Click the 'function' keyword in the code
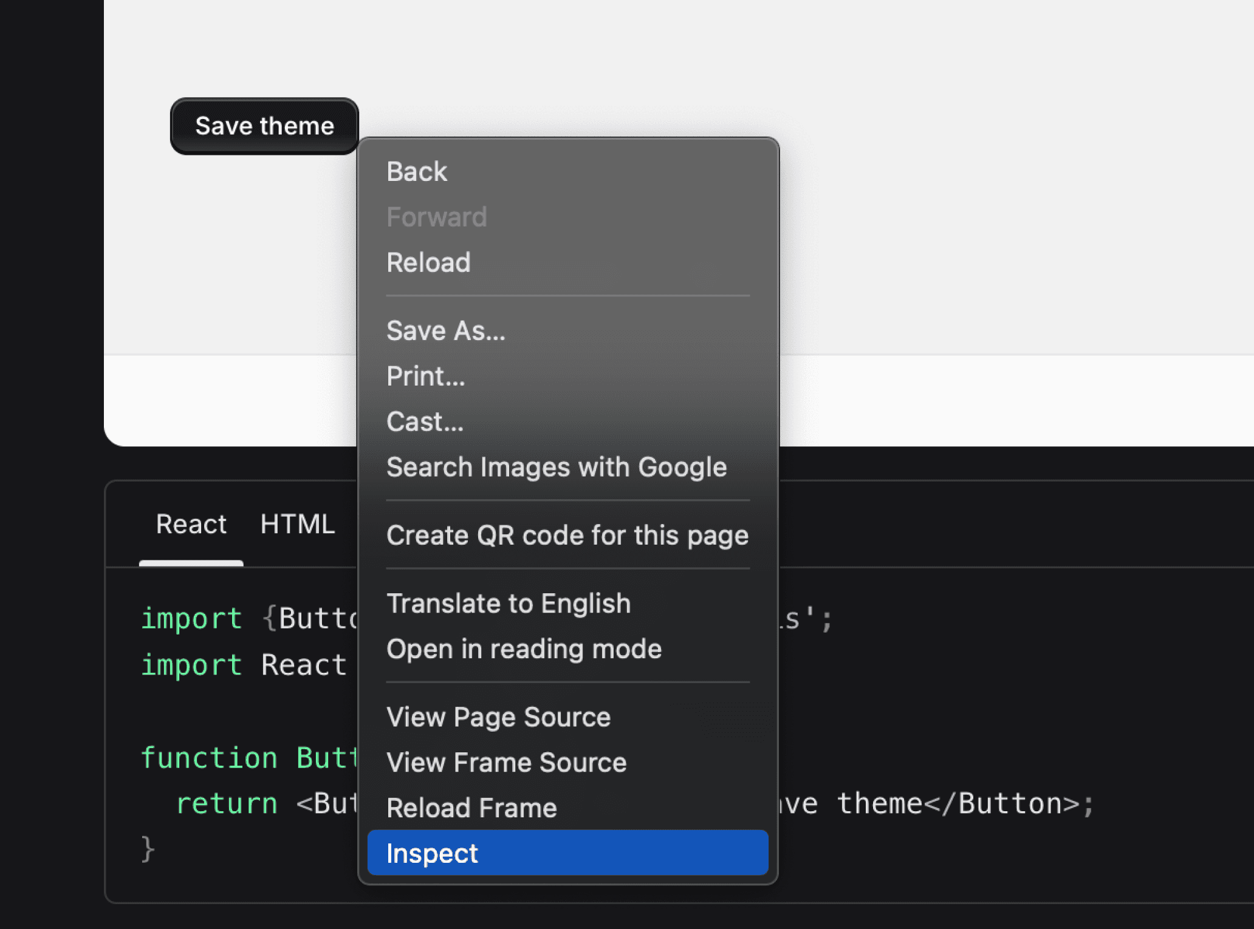Viewport: 1254px width, 929px height. tap(208, 758)
